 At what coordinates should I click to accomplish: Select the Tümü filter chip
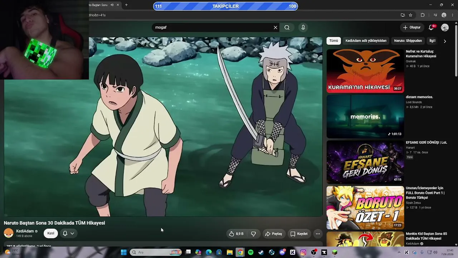click(333, 41)
